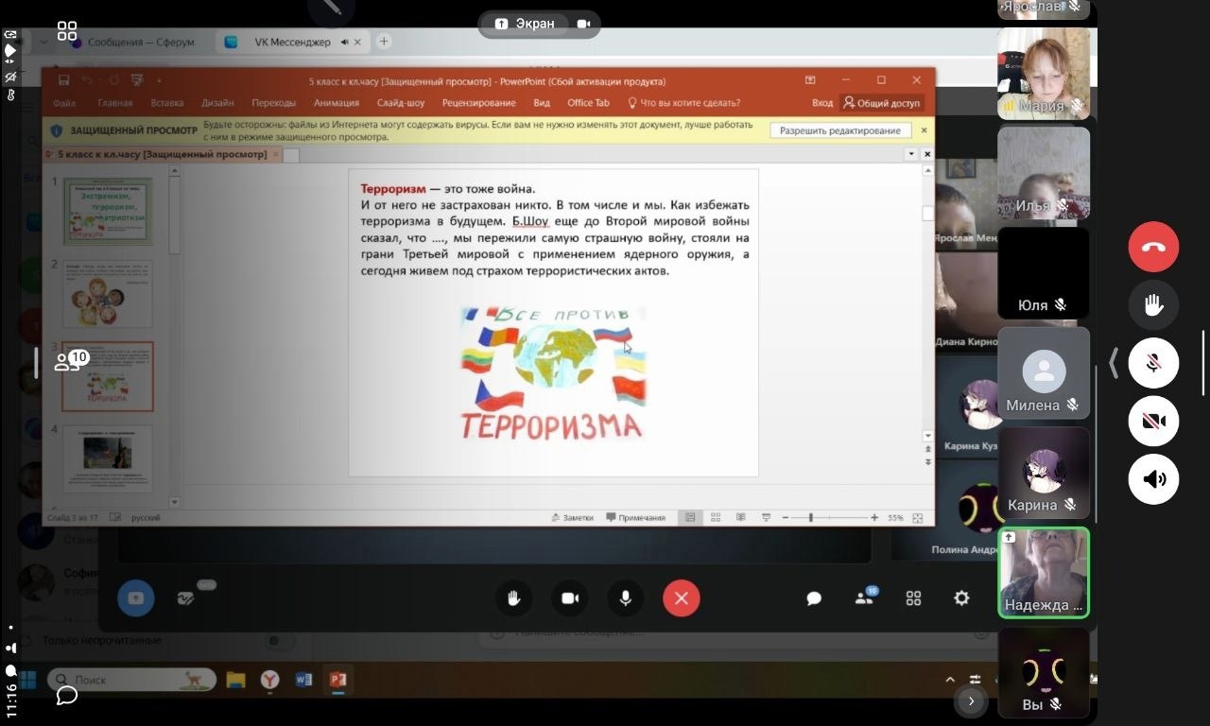Select the Вы self tile
This screenshot has height=726, width=1210.
pos(1044,672)
